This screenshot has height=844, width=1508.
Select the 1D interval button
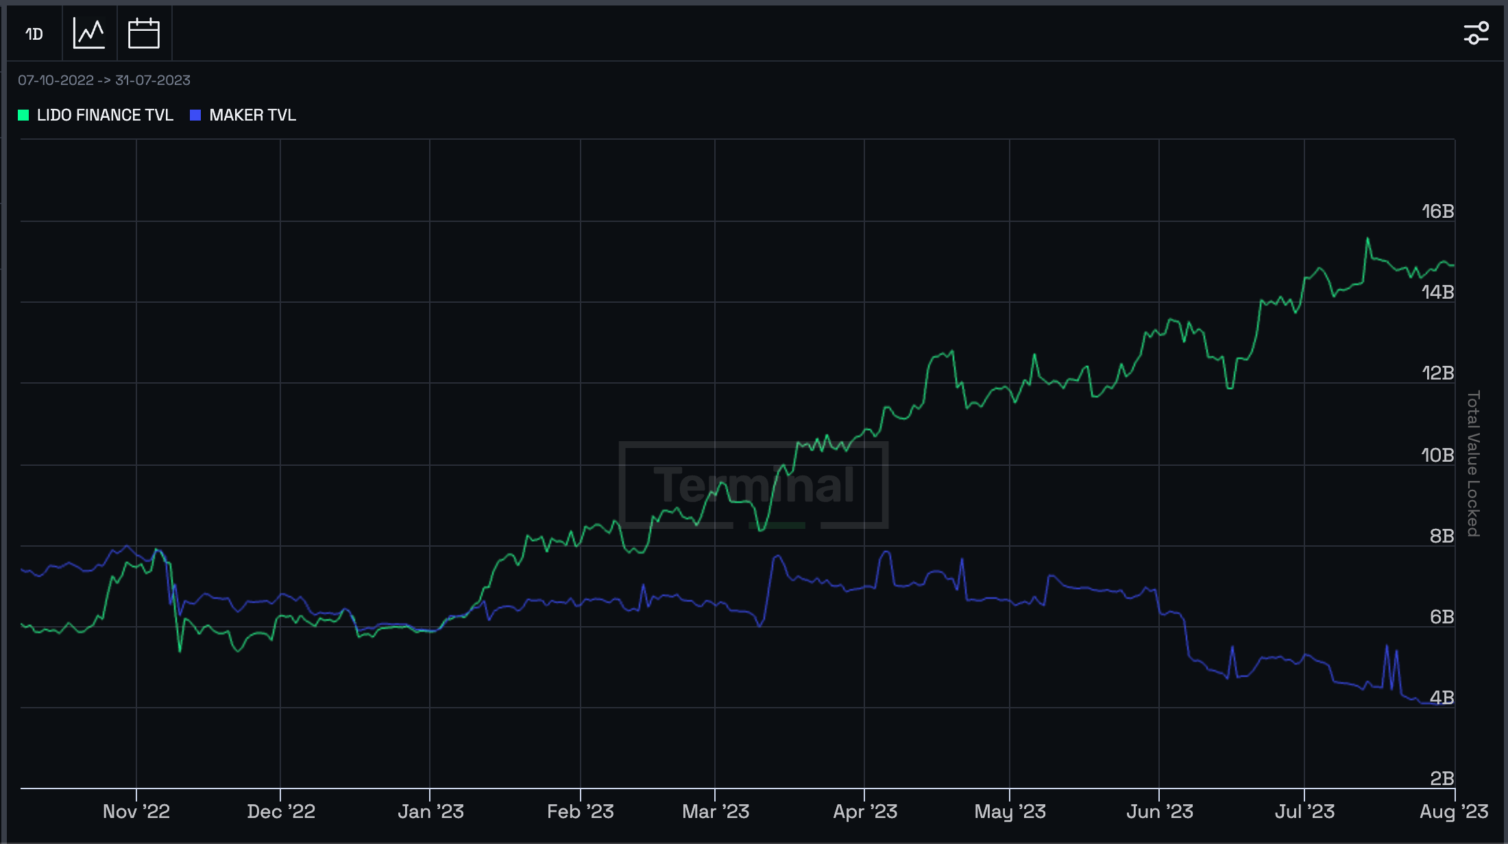tap(34, 34)
